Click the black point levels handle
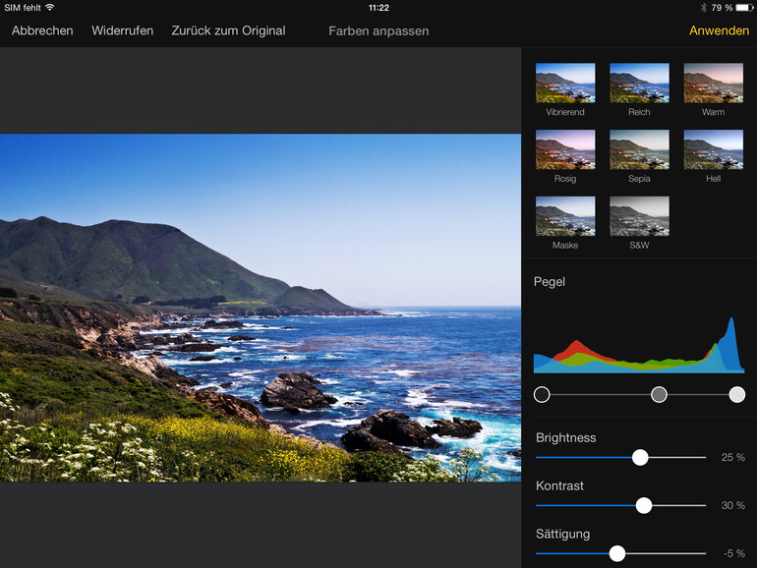The width and height of the screenshot is (757, 568). (x=542, y=394)
